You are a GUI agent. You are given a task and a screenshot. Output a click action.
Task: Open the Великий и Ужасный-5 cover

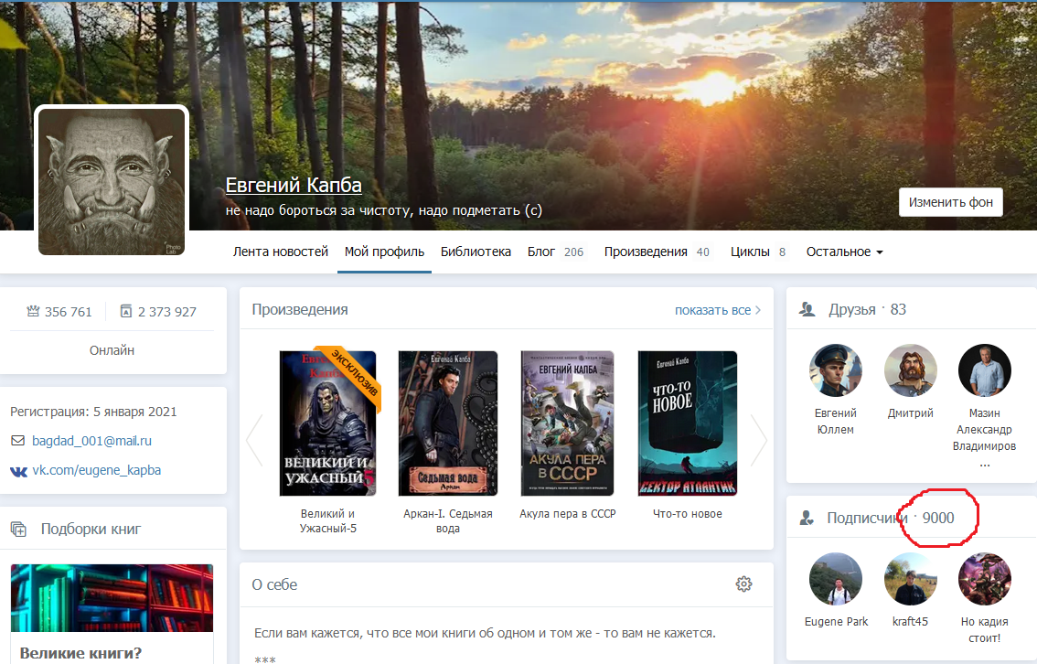tap(328, 423)
